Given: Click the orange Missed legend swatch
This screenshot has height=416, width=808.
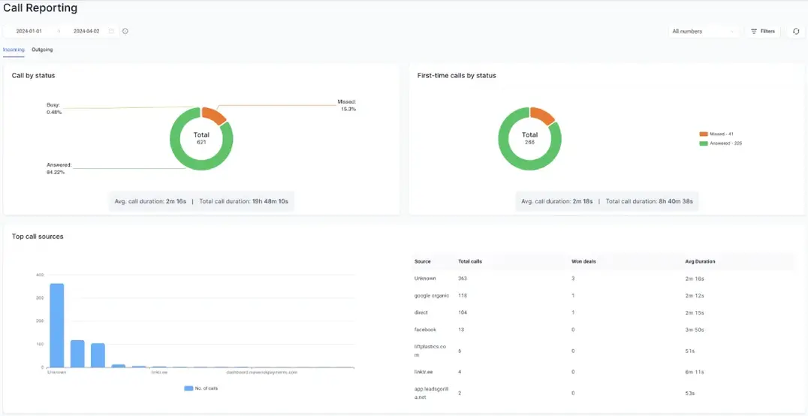Looking at the screenshot, I should (703, 134).
